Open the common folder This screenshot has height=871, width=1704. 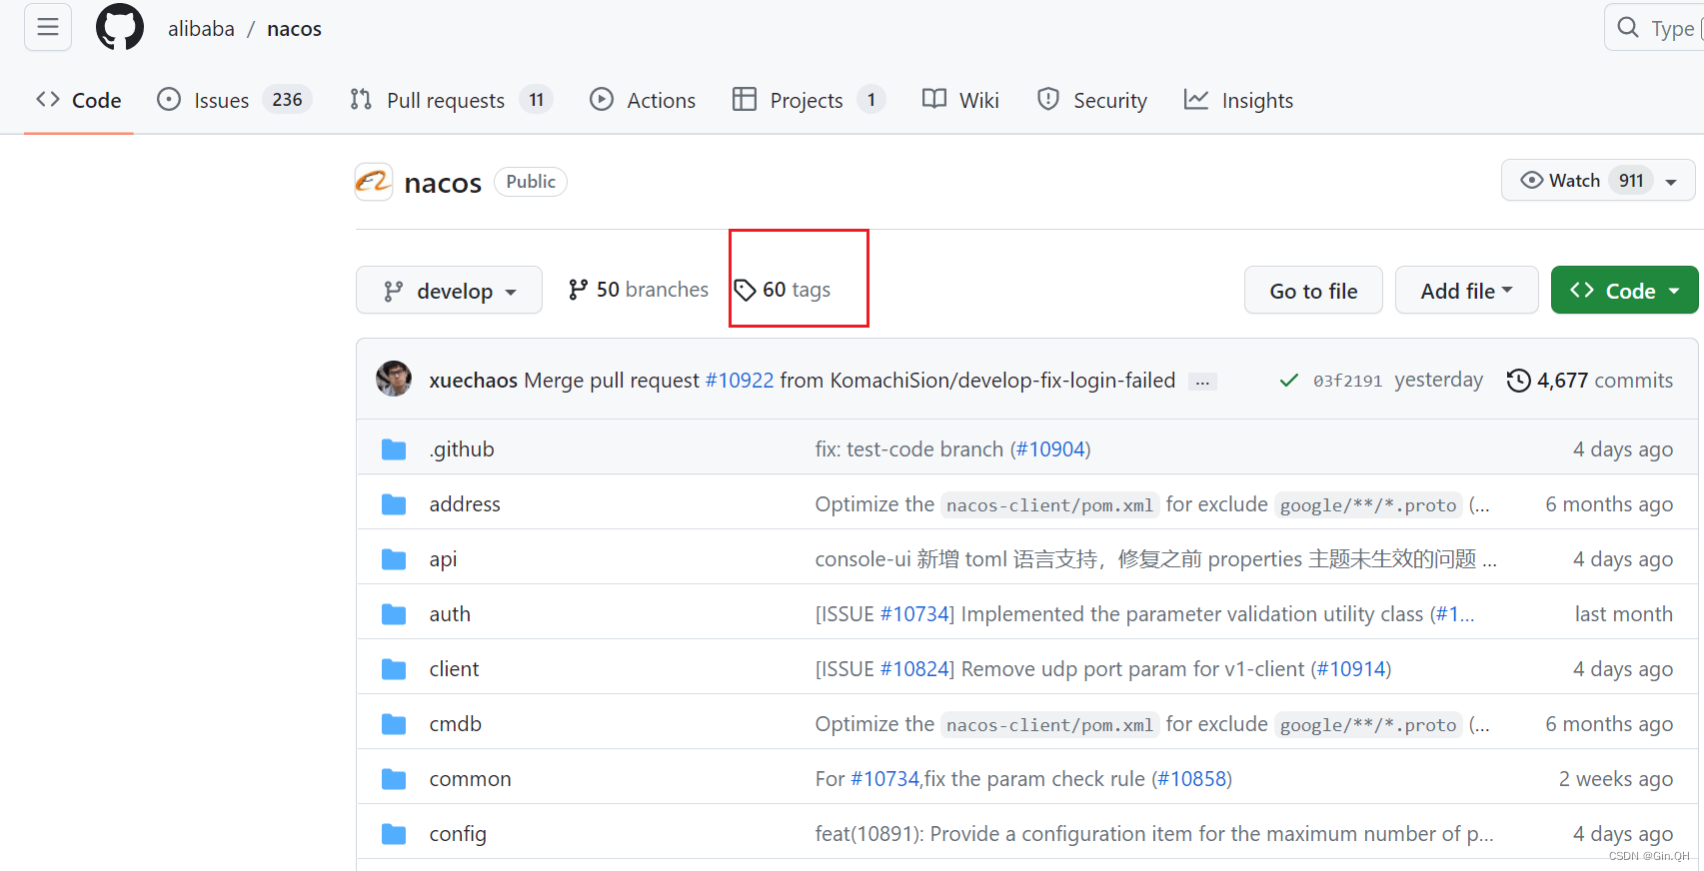[471, 779]
